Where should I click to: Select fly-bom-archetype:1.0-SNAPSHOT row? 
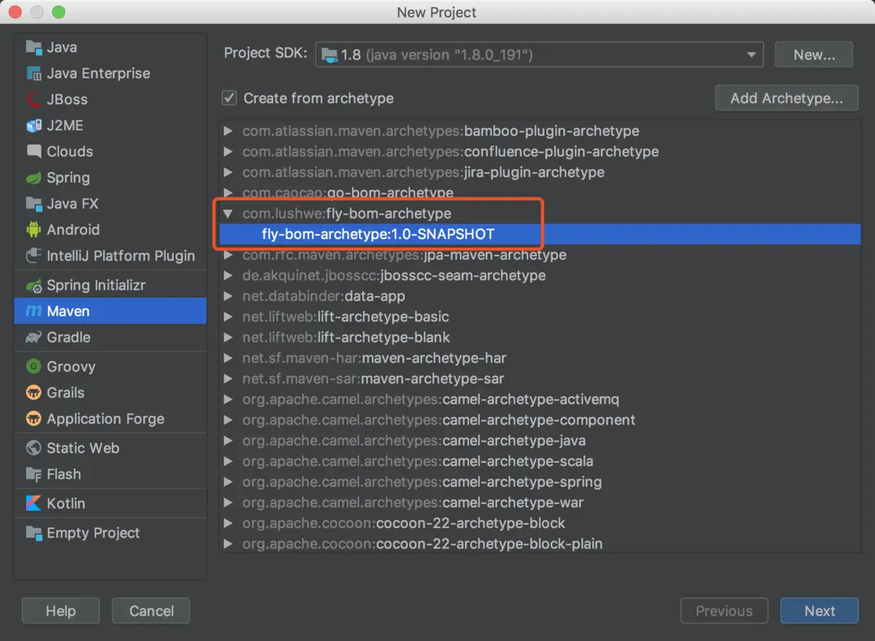pos(540,234)
